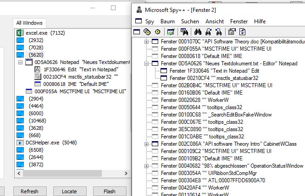Open Windows view in Spy++ toolbar
This screenshot has width=305, height=196.
pyautogui.click(x=137, y=32)
